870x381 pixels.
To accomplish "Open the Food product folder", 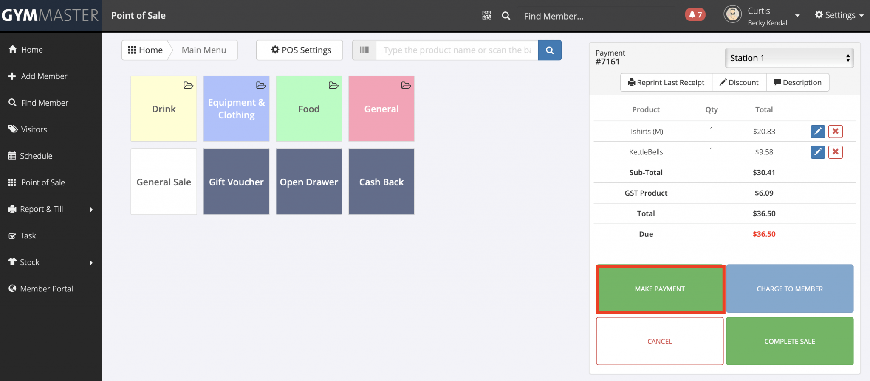I will (309, 109).
